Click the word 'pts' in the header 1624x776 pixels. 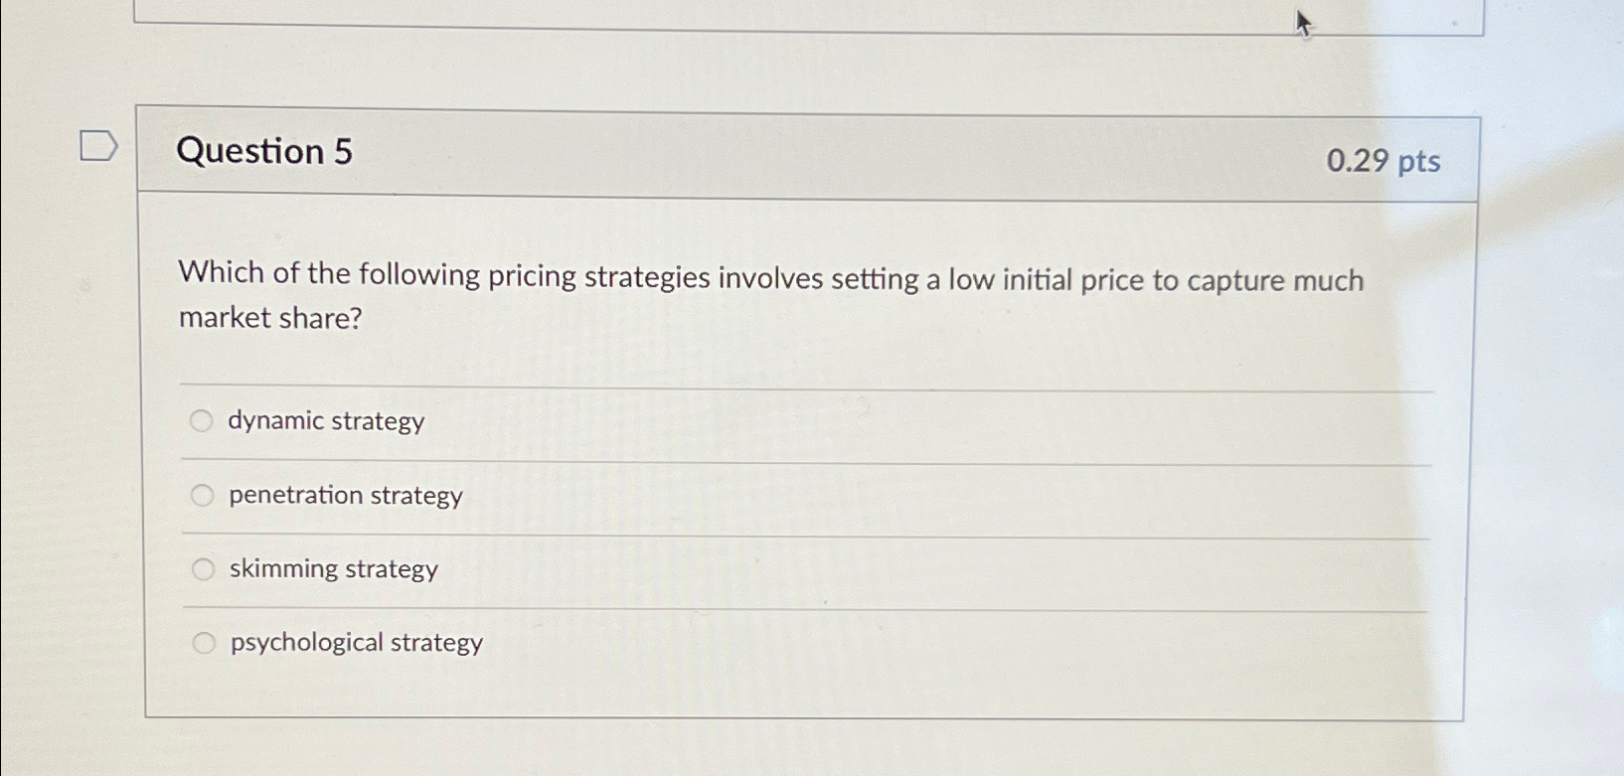click(x=1419, y=162)
